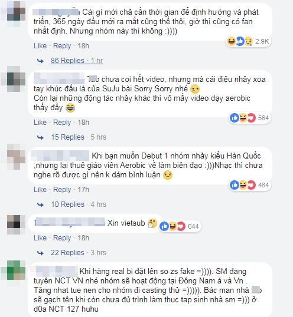Screen dimensions: 293x317
Task: Expand the 22 Replies thread
Action: click(x=67, y=253)
